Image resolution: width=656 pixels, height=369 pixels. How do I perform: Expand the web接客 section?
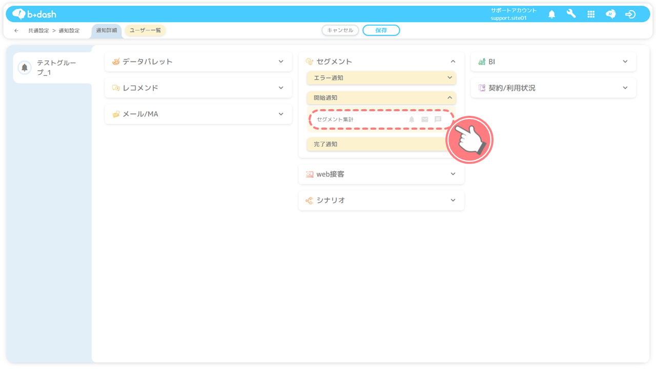(x=453, y=174)
